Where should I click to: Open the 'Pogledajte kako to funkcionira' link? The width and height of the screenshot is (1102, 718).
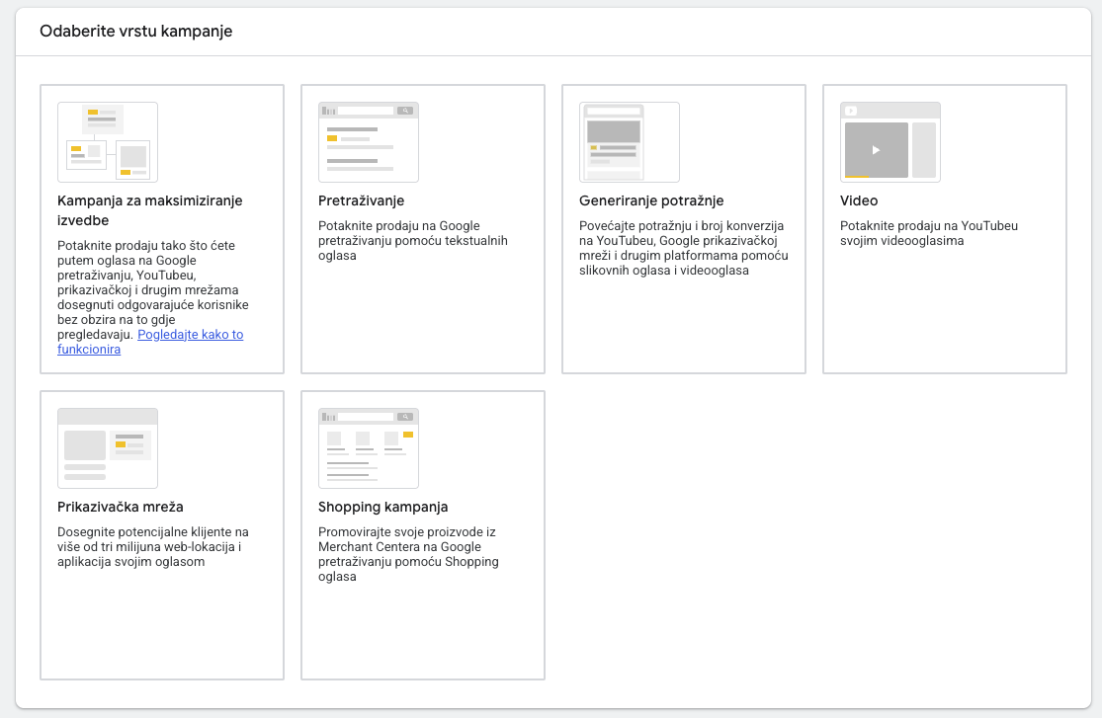coord(190,335)
